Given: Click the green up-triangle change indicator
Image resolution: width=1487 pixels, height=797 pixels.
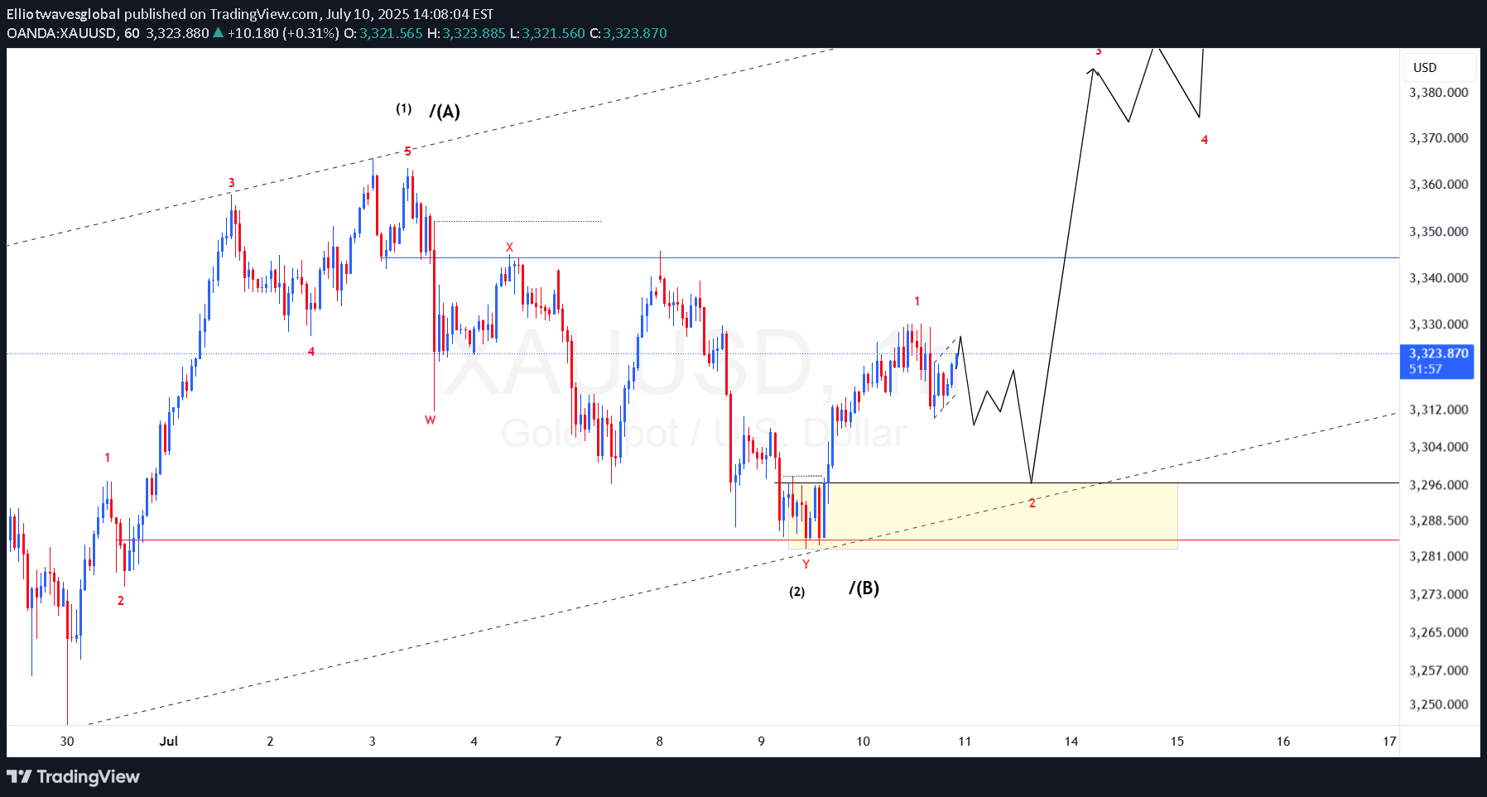Looking at the screenshot, I should tap(218, 33).
